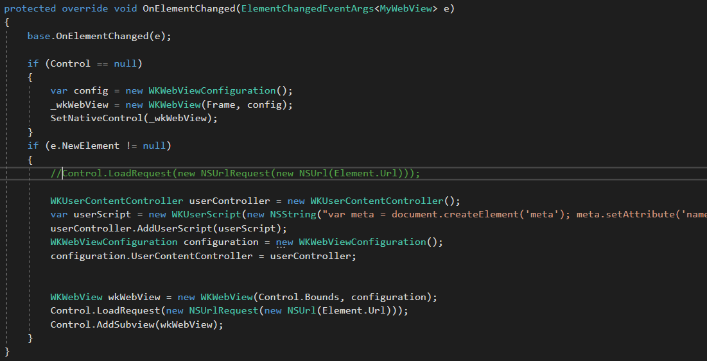Screen dimensions: 707x361
Task: Click the 'AddSubview' method call
Action: coord(126,324)
